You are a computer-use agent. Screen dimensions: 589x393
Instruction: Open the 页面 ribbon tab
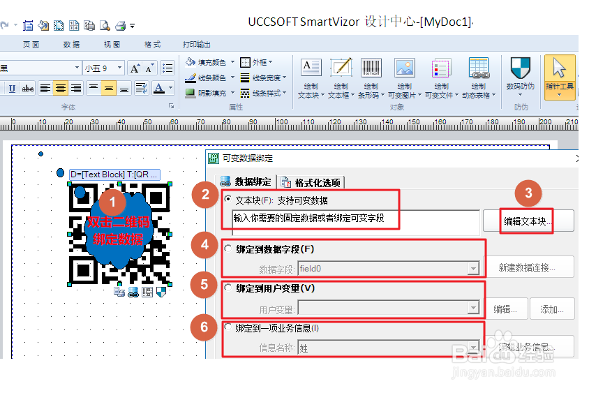31,45
